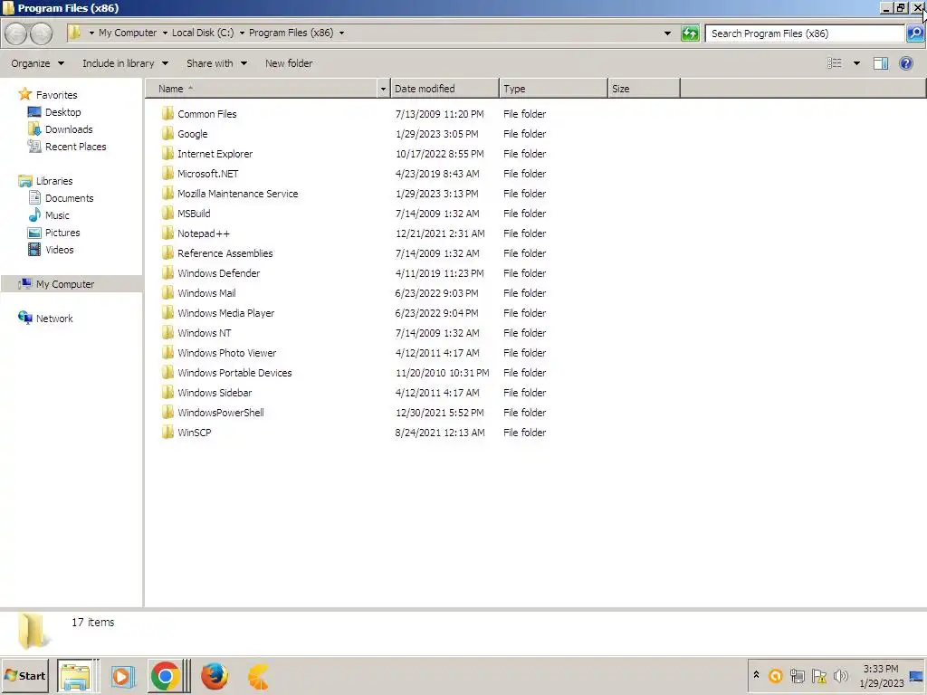Click the Action Center flag tray icon
This screenshot has width=927, height=695.
[818, 675]
